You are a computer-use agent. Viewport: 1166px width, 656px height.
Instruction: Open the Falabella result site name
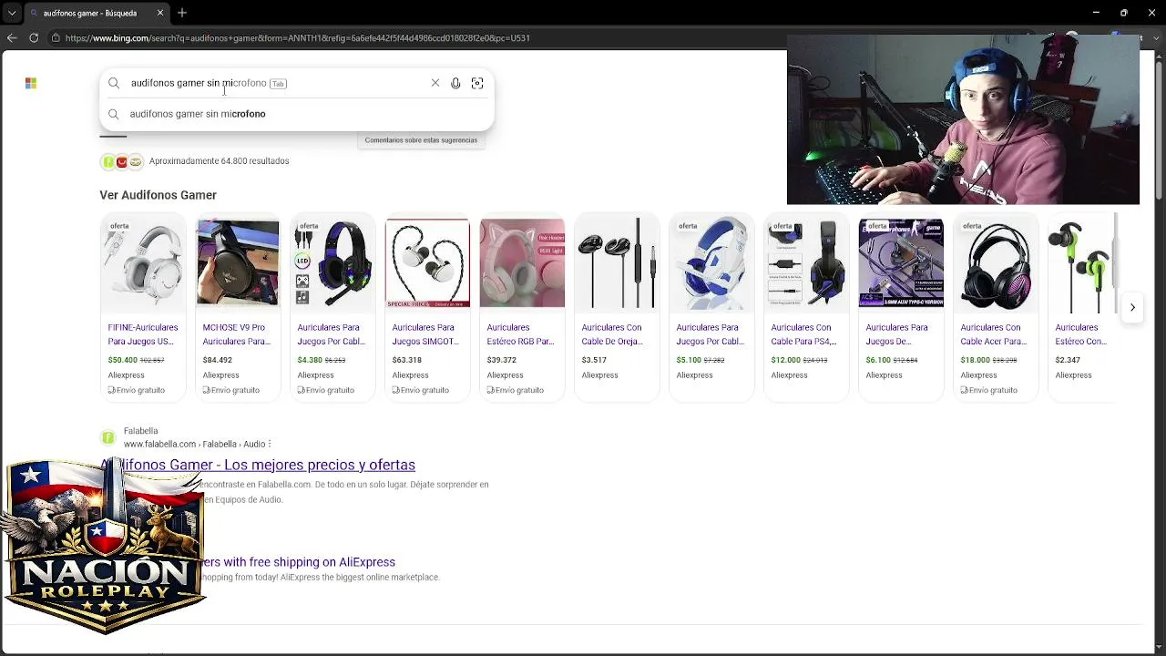click(141, 431)
